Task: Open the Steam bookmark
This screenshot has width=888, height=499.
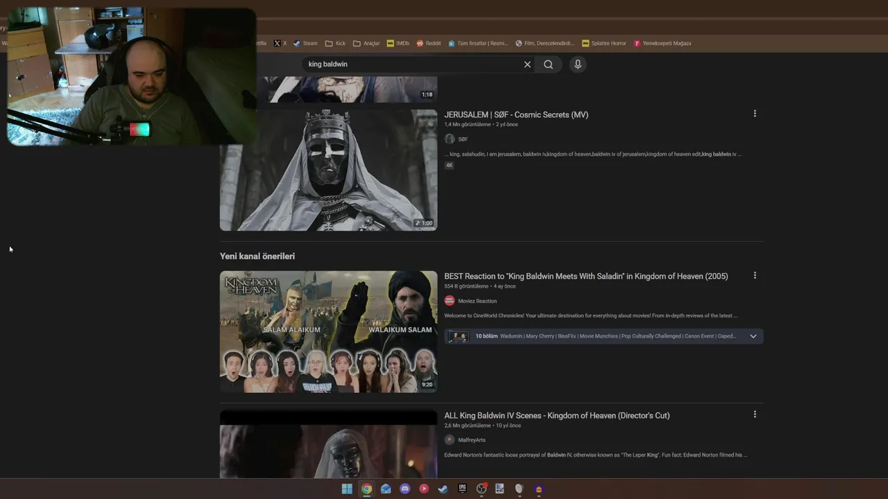Action: click(305, 43)
